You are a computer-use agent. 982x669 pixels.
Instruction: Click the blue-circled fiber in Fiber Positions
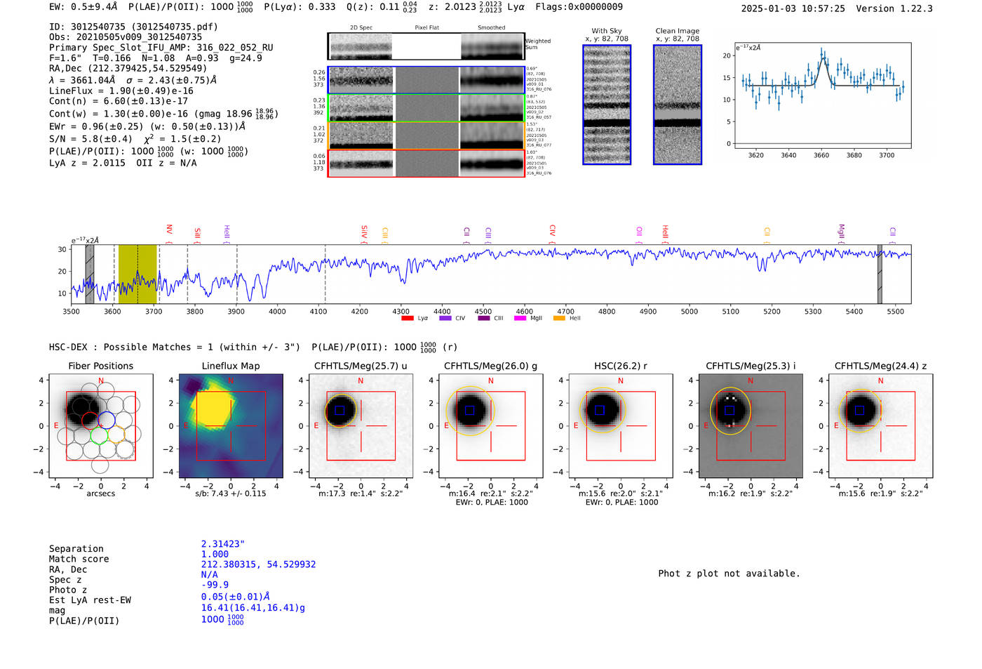(107, 420)
